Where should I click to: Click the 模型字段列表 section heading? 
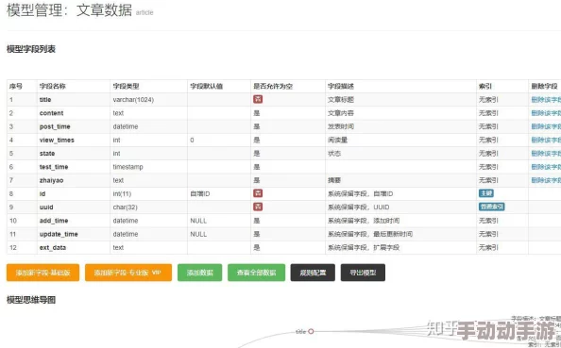[31, 49]
